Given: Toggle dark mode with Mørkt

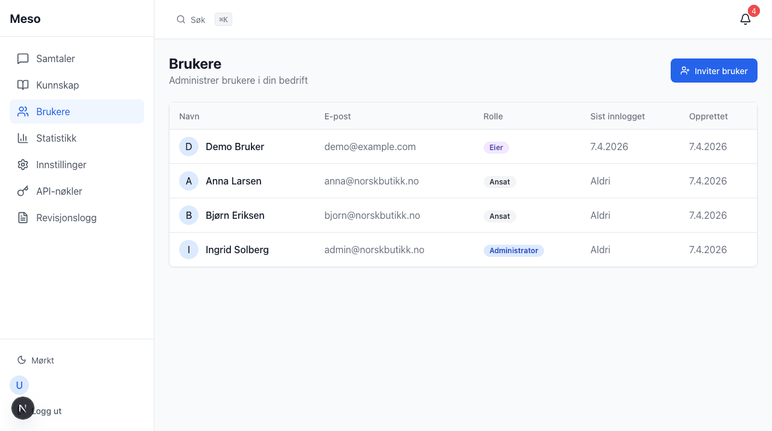Looking at the screenshot, I should tap(36, 360).
